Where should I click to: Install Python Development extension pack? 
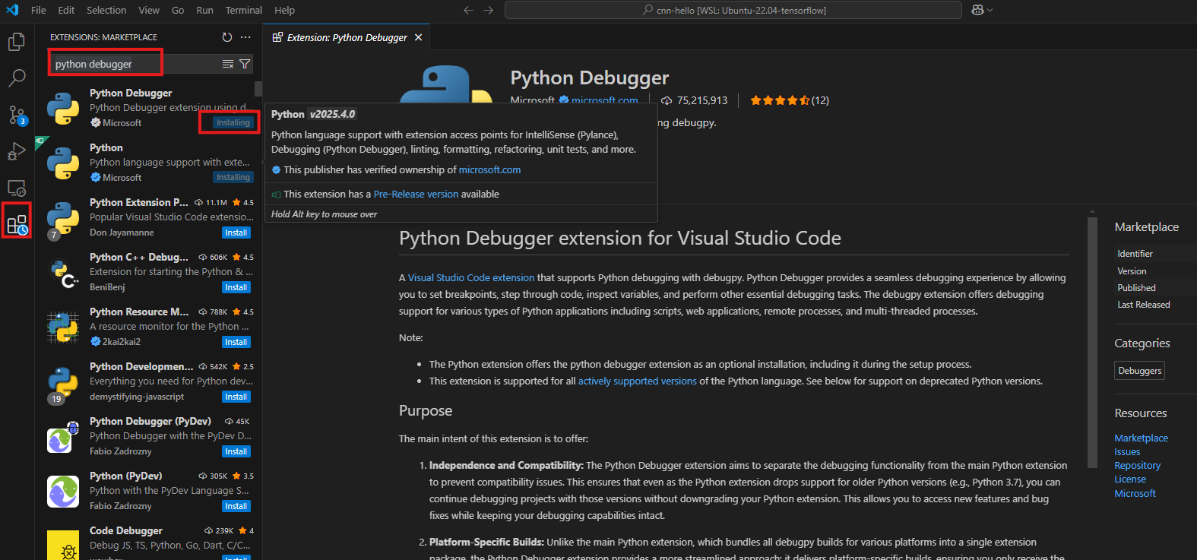(236, 397)
